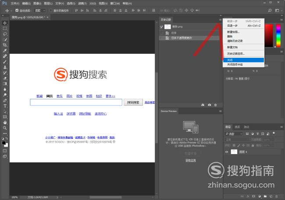Image resolution: width=285 pixels, height=200 pixels.
Task: Select the Brush tool
Action: pyautogui.click(x=5, y=62)
